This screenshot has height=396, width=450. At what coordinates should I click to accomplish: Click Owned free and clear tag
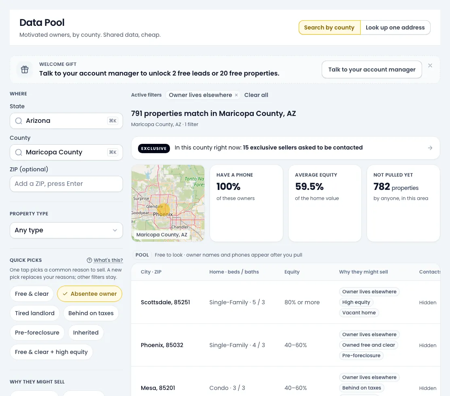369,345
